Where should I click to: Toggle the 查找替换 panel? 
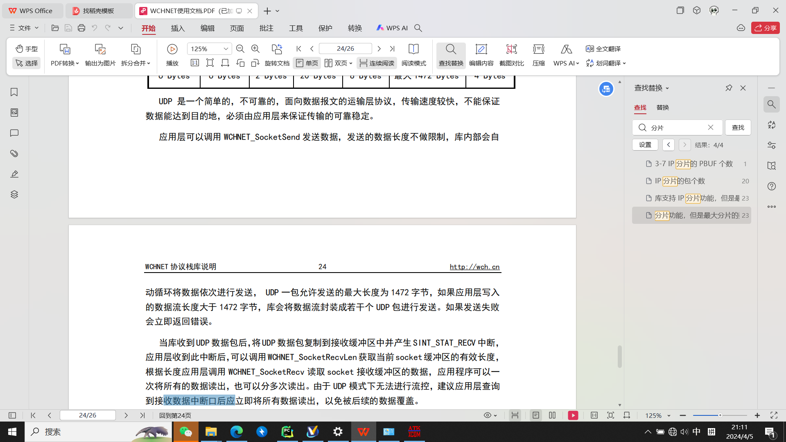click(x=451, y=55)
